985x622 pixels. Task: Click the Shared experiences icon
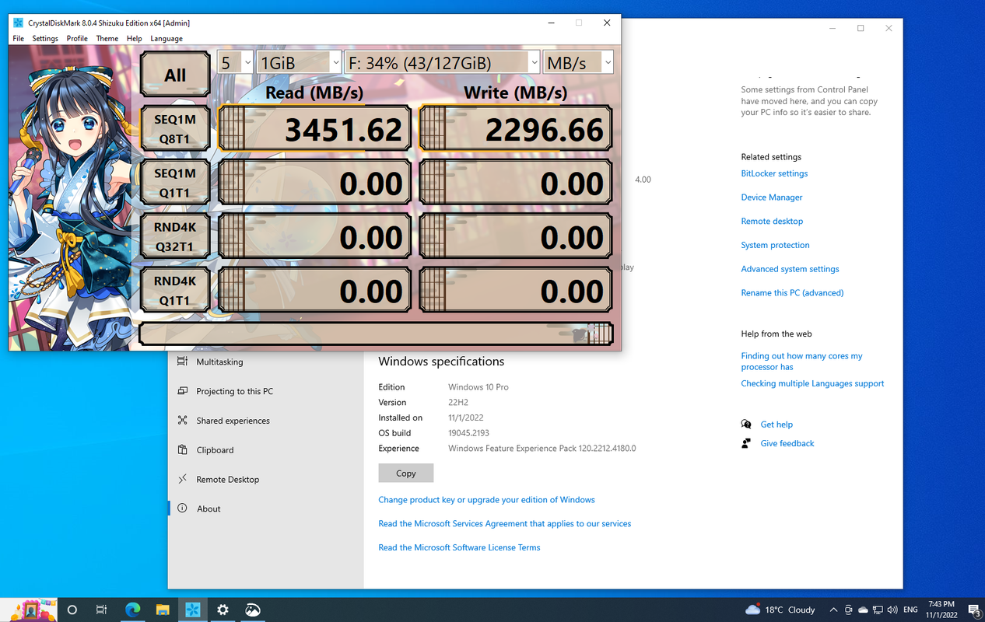tap(182, 421)
